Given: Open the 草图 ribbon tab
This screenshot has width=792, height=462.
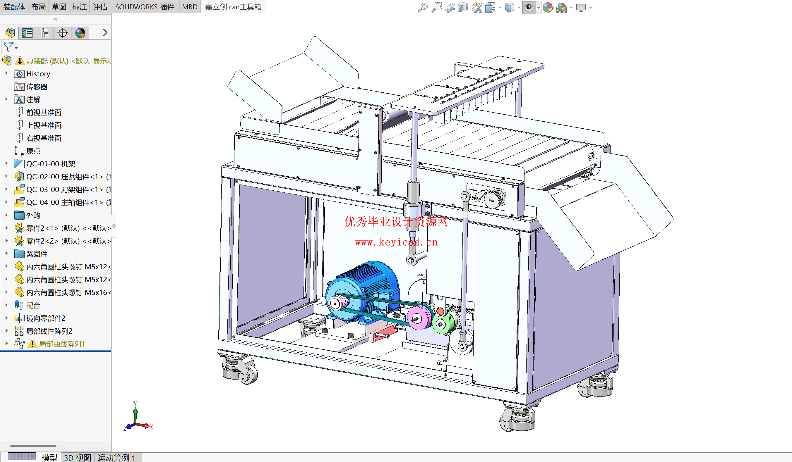Looking at the screenshot, I should coord(59,7).
